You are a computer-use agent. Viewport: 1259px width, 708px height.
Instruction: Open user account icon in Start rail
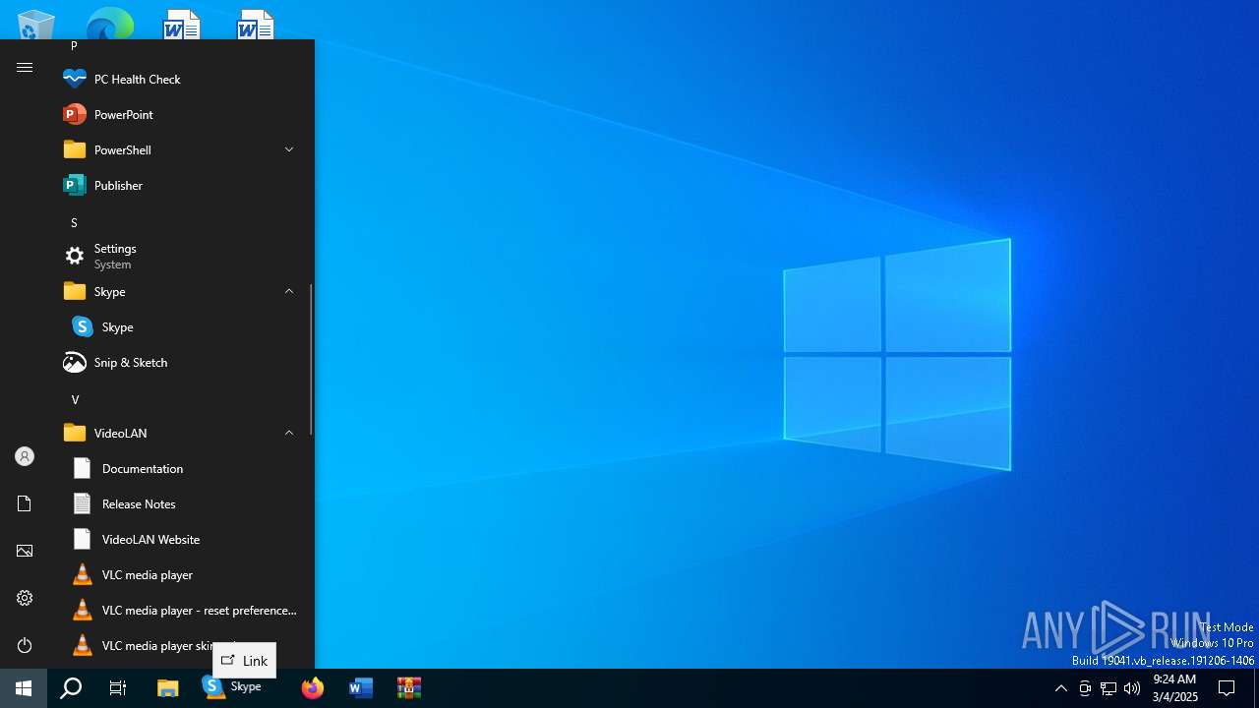tap(25, 456)
